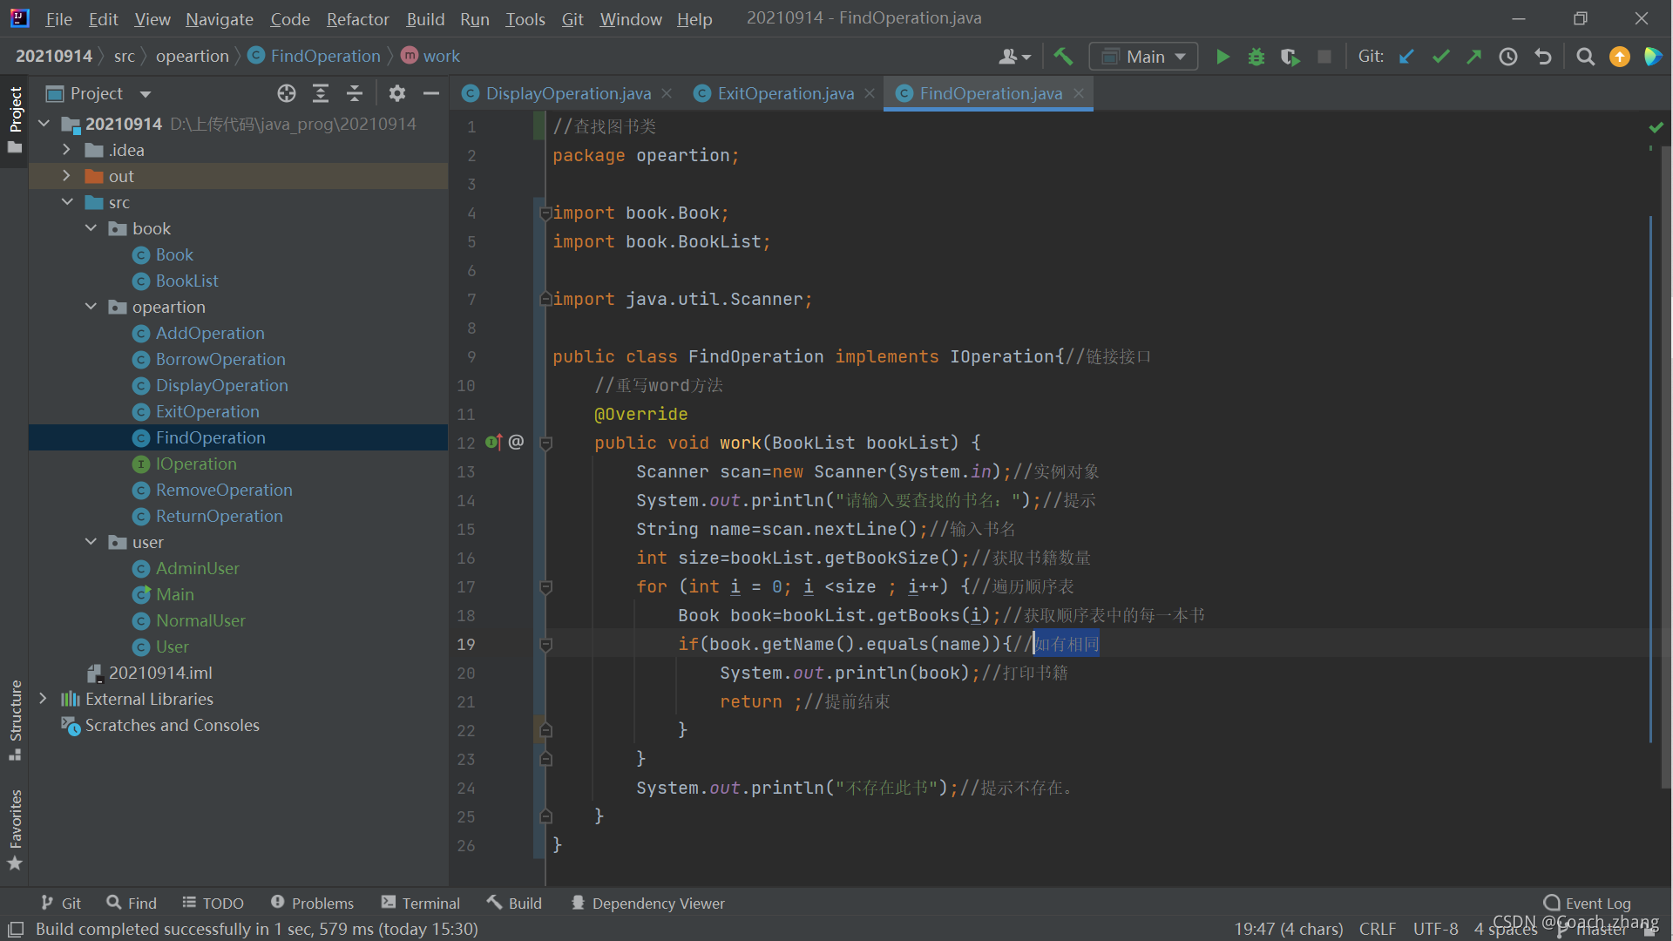This screenshot has width=1673, height=941.
Task: Show Git history clock icon
Action: click(x=1508, y=57)
